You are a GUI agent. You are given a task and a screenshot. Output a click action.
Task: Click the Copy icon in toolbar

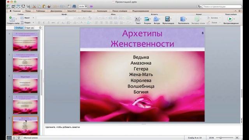(x=39, y=7)
